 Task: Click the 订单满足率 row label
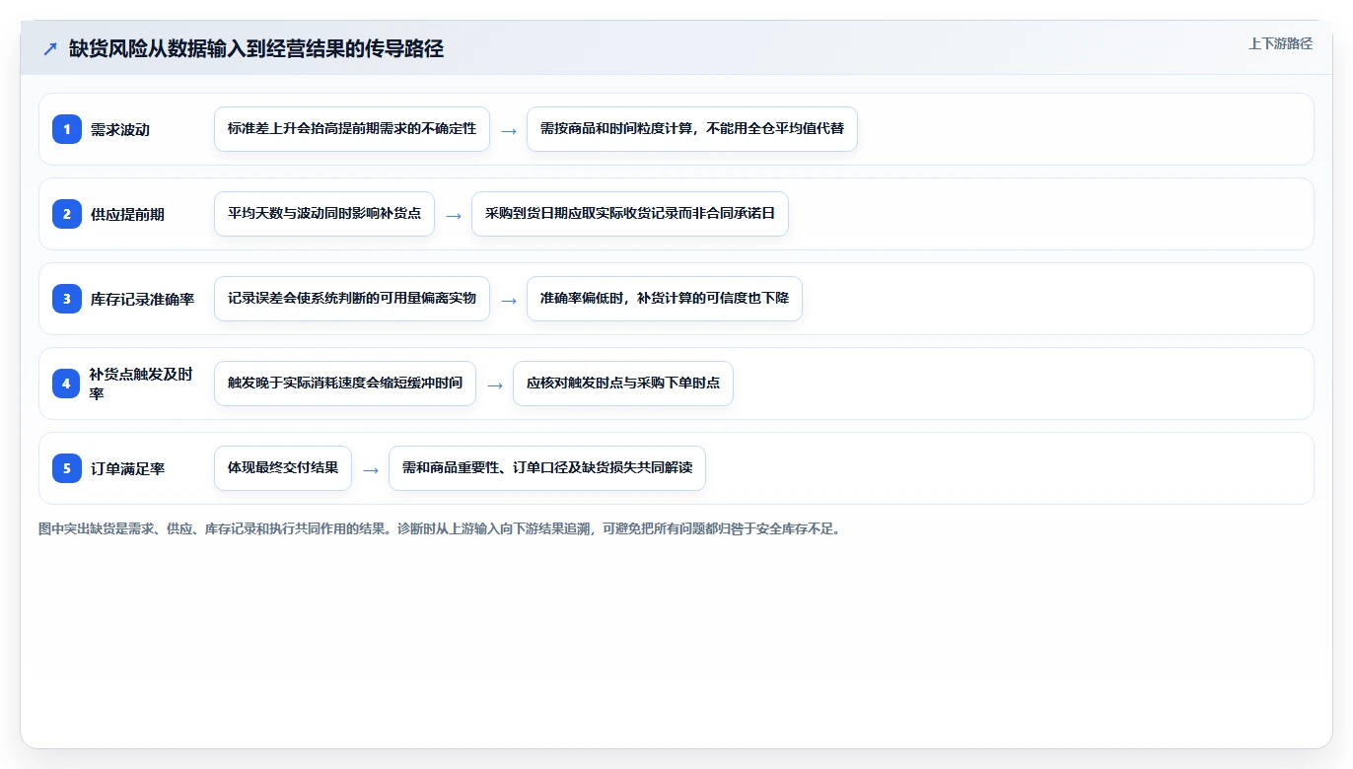click(x=127, y=469)
